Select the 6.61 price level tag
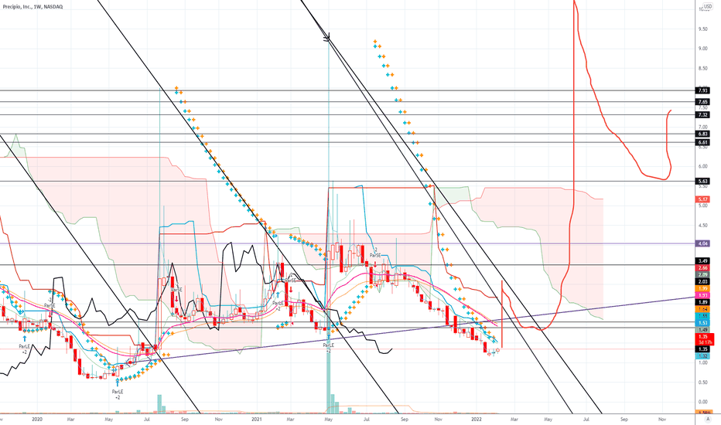The height and width of the screenshot is (425, 721). (703, 142)
